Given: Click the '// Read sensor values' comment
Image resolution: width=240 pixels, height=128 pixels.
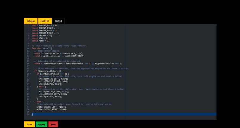Looking at the screenshot, I should [x=46, y=51].
